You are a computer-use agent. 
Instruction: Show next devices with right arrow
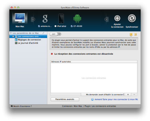[106, 20]
